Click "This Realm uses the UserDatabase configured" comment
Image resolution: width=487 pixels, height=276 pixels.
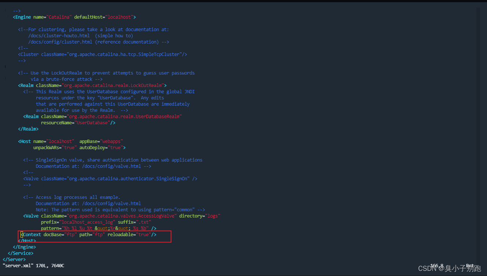click(x=109, y=92)
